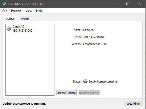Image resolution: width=146 pixels, height=109 pixels.
Task: Open the View menu
Action: (x=29, y=11)
